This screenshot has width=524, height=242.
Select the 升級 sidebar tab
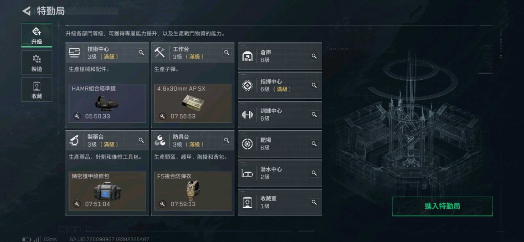(x=37, y=35)
